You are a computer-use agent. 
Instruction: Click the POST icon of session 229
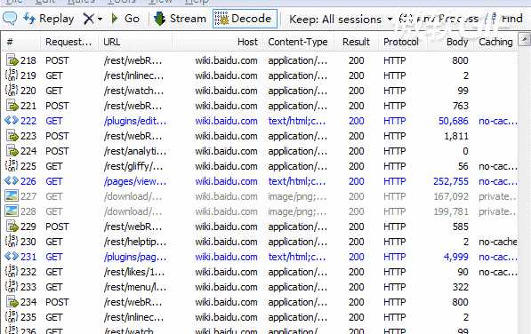(12, 227)
